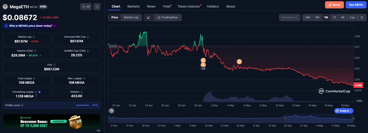
Task: Click info icon next to Market cap
Action: 34,37
